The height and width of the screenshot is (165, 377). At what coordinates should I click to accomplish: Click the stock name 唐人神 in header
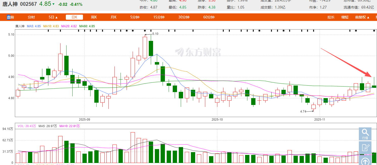click(x=10, y=4)
